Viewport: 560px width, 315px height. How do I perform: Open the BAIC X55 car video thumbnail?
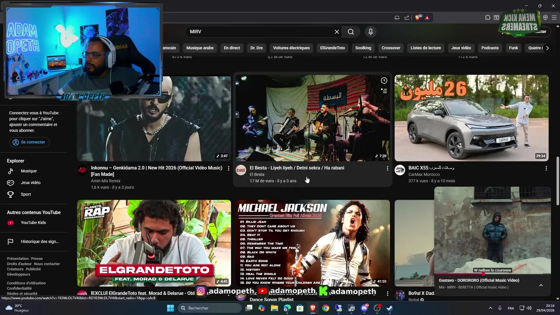coord(472,118)
